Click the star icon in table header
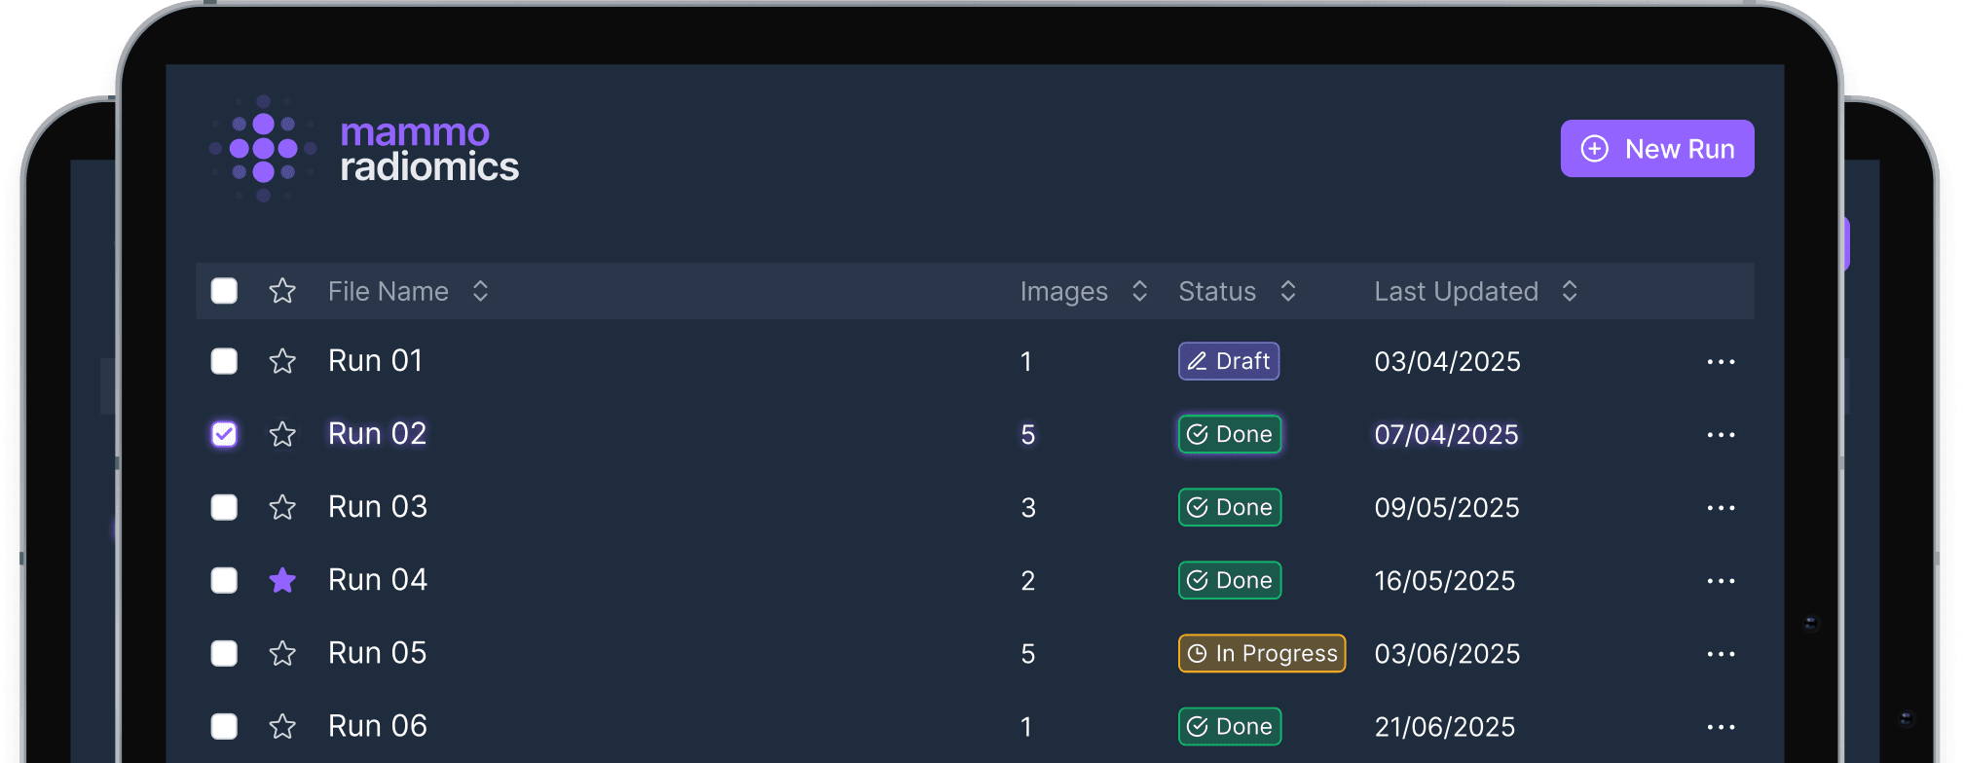The width and height of the screenshot is (1964, 763). point(282,291)
